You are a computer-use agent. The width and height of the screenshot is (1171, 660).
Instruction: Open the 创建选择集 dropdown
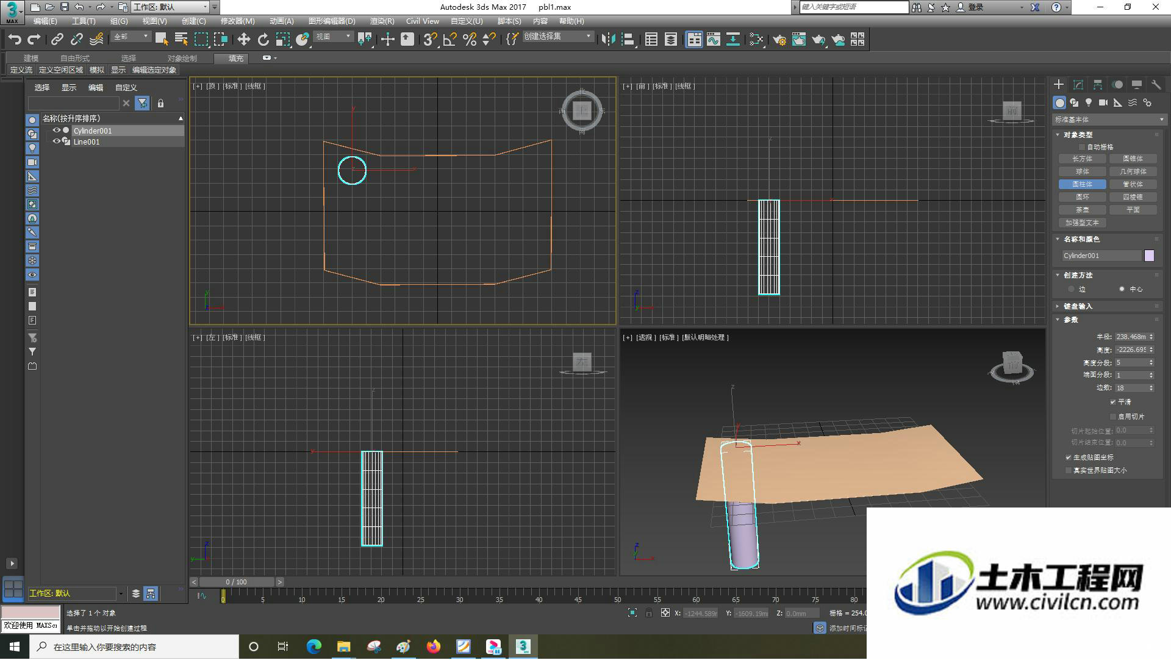tap(557, 37)
